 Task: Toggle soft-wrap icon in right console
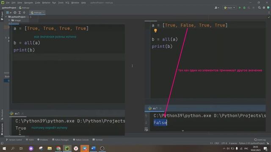click(146, 129)
